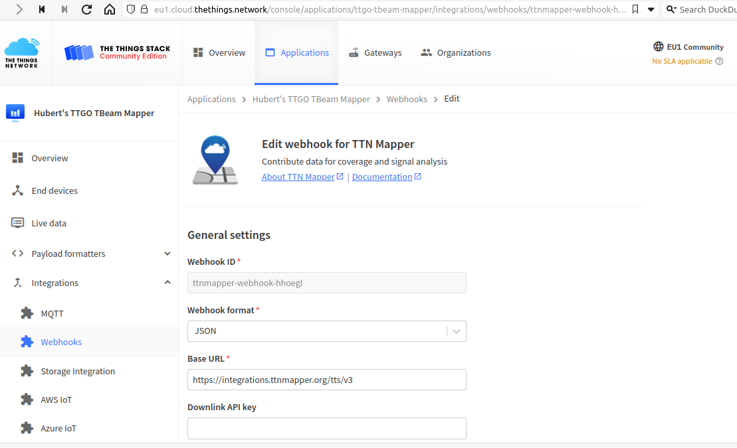Bookmark this page
737x448 pixels.
point(635,9)
